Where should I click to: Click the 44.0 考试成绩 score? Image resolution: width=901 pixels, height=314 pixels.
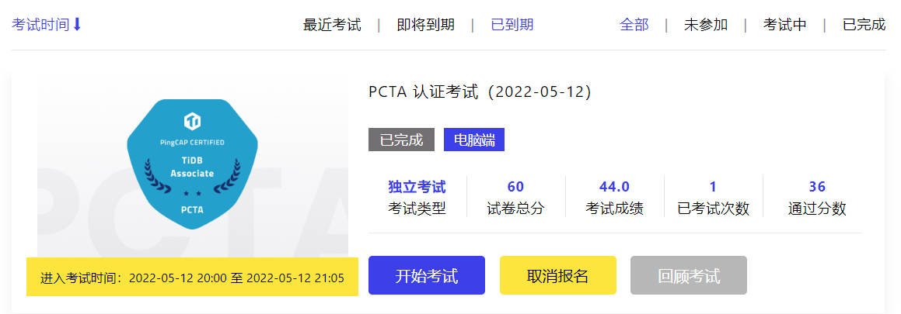point(614,187)
